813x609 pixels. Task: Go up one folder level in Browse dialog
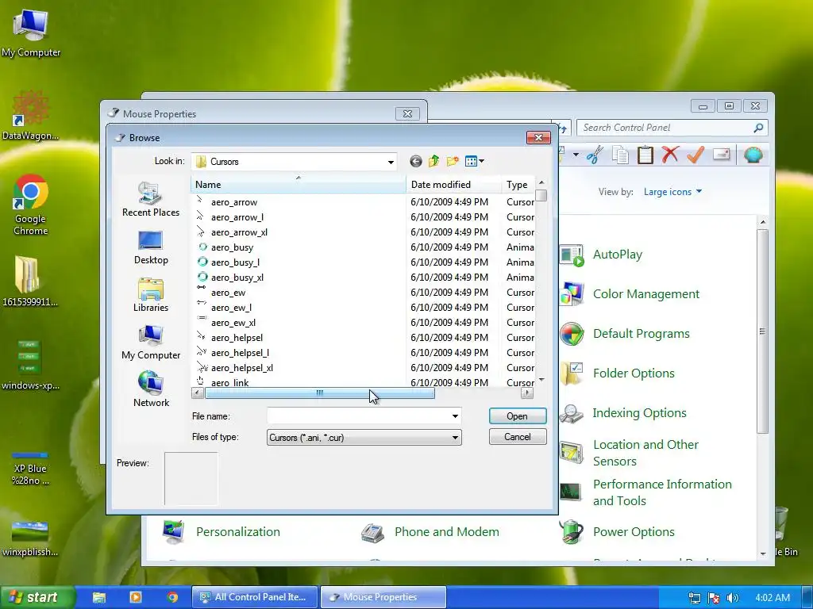[x=434, y=162]
